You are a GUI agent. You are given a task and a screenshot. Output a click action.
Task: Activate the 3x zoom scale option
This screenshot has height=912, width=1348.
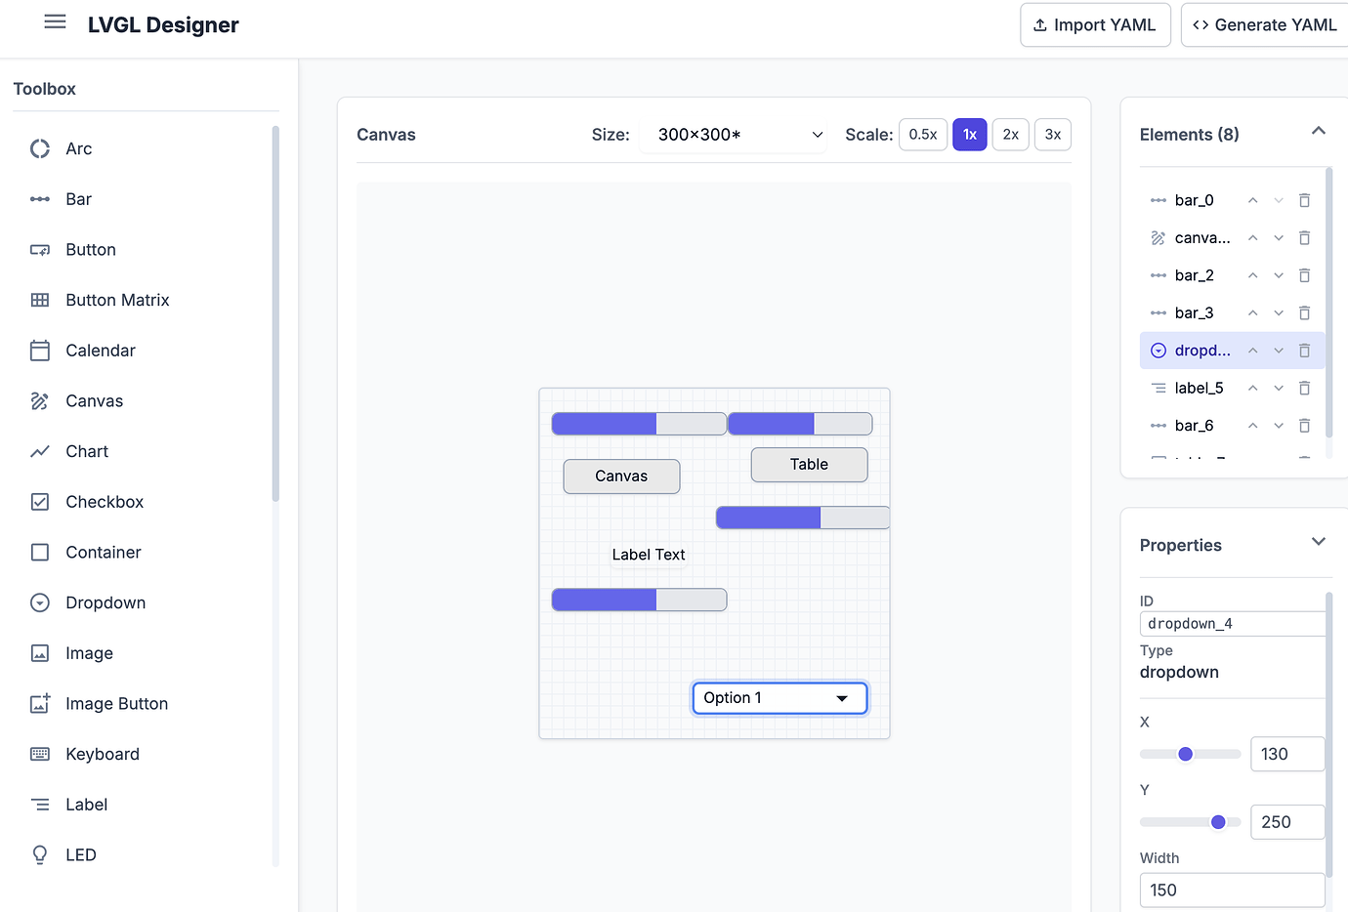click(x=1052, y=134)
